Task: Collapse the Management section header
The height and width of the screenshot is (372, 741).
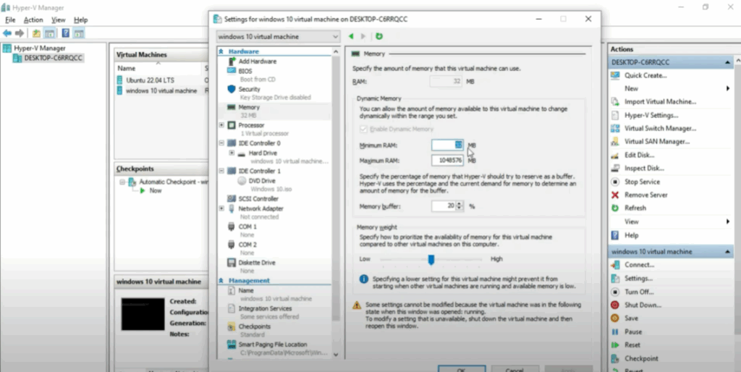Action: (221, 281)
